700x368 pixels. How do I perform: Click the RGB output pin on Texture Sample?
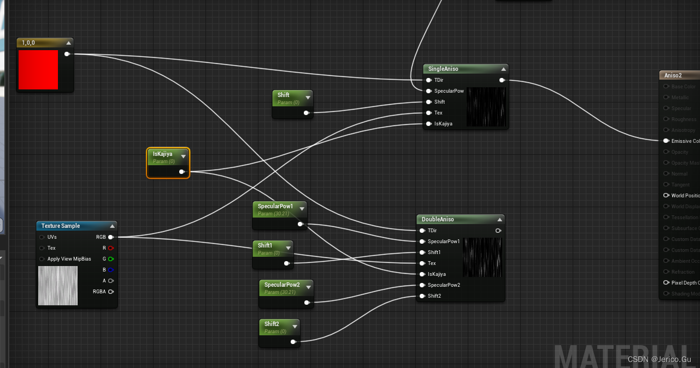click(111, 237)
